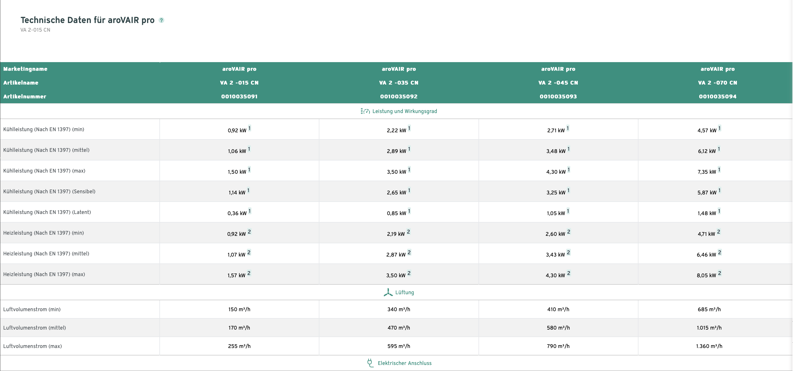Click row label Luftvolumenstrom (mittel)
Screen dimensions: 793x371
tap(35, 328)
